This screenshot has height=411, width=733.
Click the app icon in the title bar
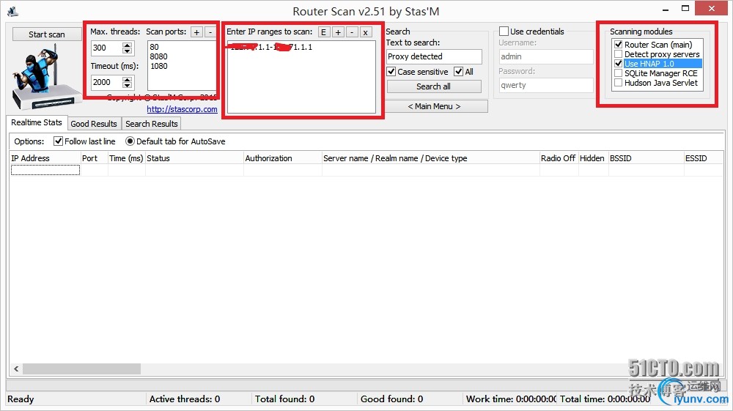pyautogui.click(x=12, y=11)
